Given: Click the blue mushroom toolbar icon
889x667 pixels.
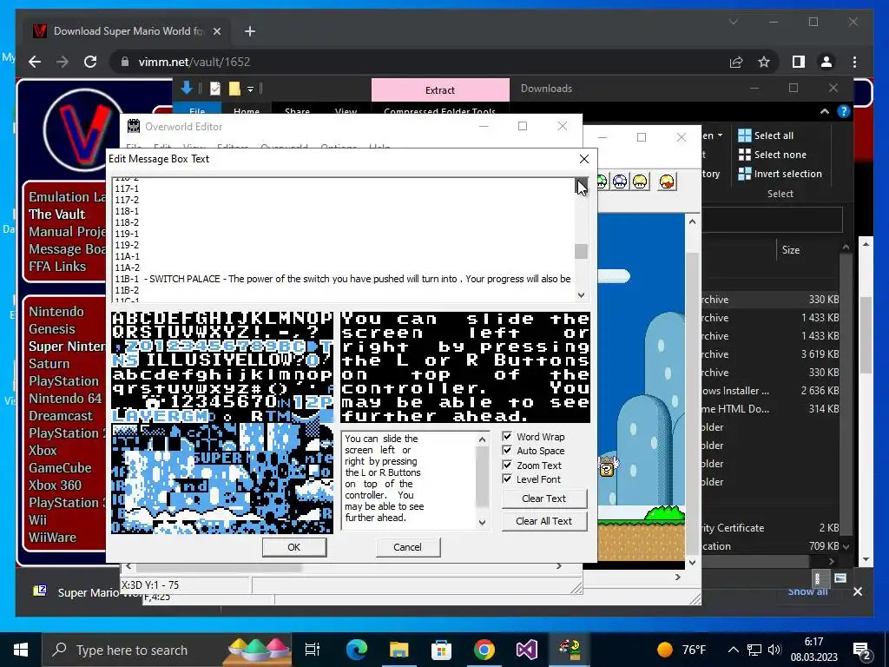Looking at the screenshot, I should [620, 182].
